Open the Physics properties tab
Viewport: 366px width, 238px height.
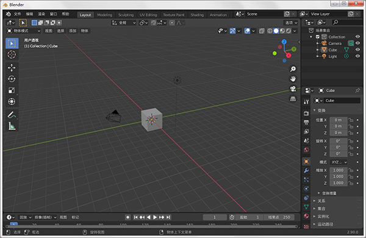click(x=306, y=189)
